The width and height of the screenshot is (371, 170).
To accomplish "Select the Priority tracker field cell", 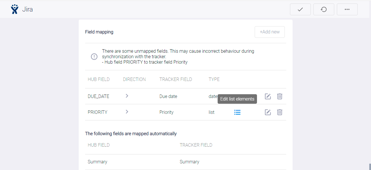I will [166, 112].
